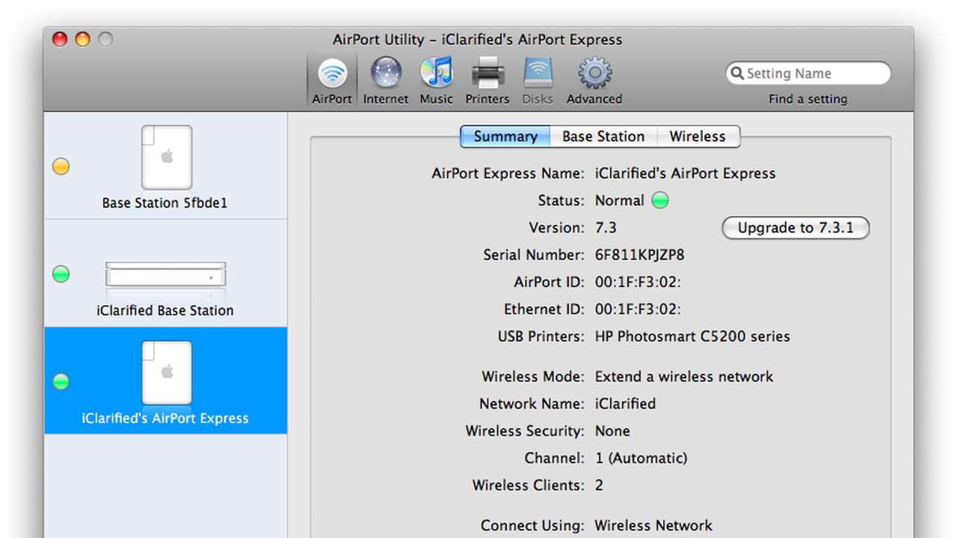
Task: Switch to the Summary tab
Action: pyautogui.click(x=505, y=137)
